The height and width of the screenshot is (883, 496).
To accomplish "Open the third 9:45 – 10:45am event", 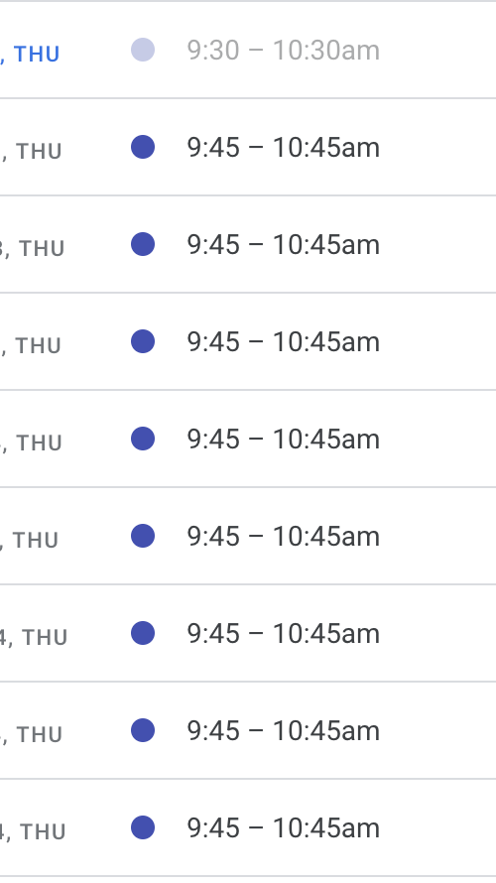I will tap(283, 342).
